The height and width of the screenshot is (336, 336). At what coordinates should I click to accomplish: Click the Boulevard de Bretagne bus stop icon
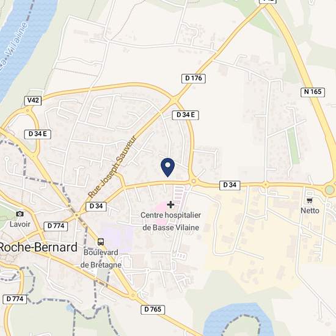point(101,242)
